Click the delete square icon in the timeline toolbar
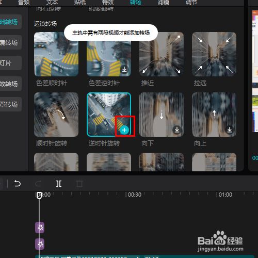258x258 pixels. 79,184
